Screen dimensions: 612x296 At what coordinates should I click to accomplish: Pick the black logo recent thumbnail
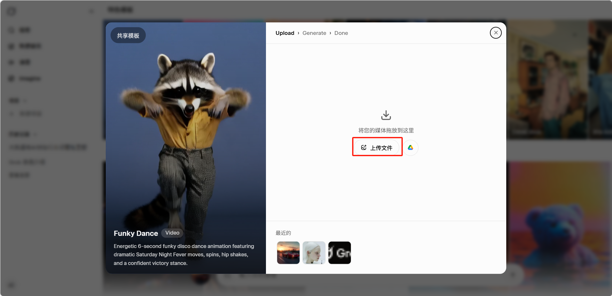point(339,253)
